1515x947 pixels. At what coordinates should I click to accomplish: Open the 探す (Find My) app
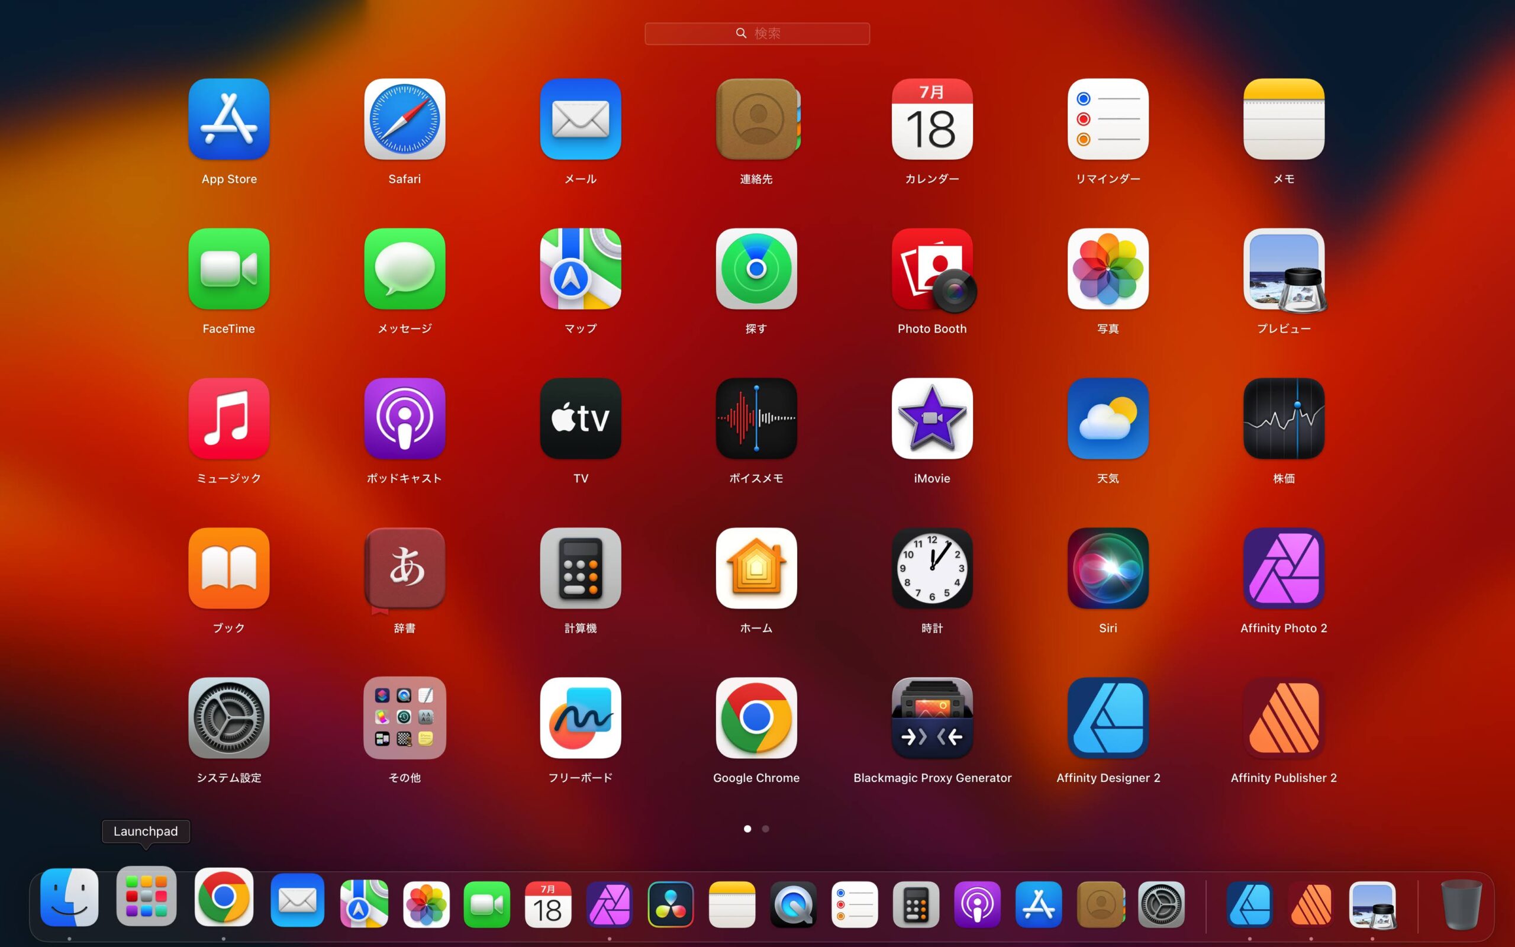[x=756, y=269]
